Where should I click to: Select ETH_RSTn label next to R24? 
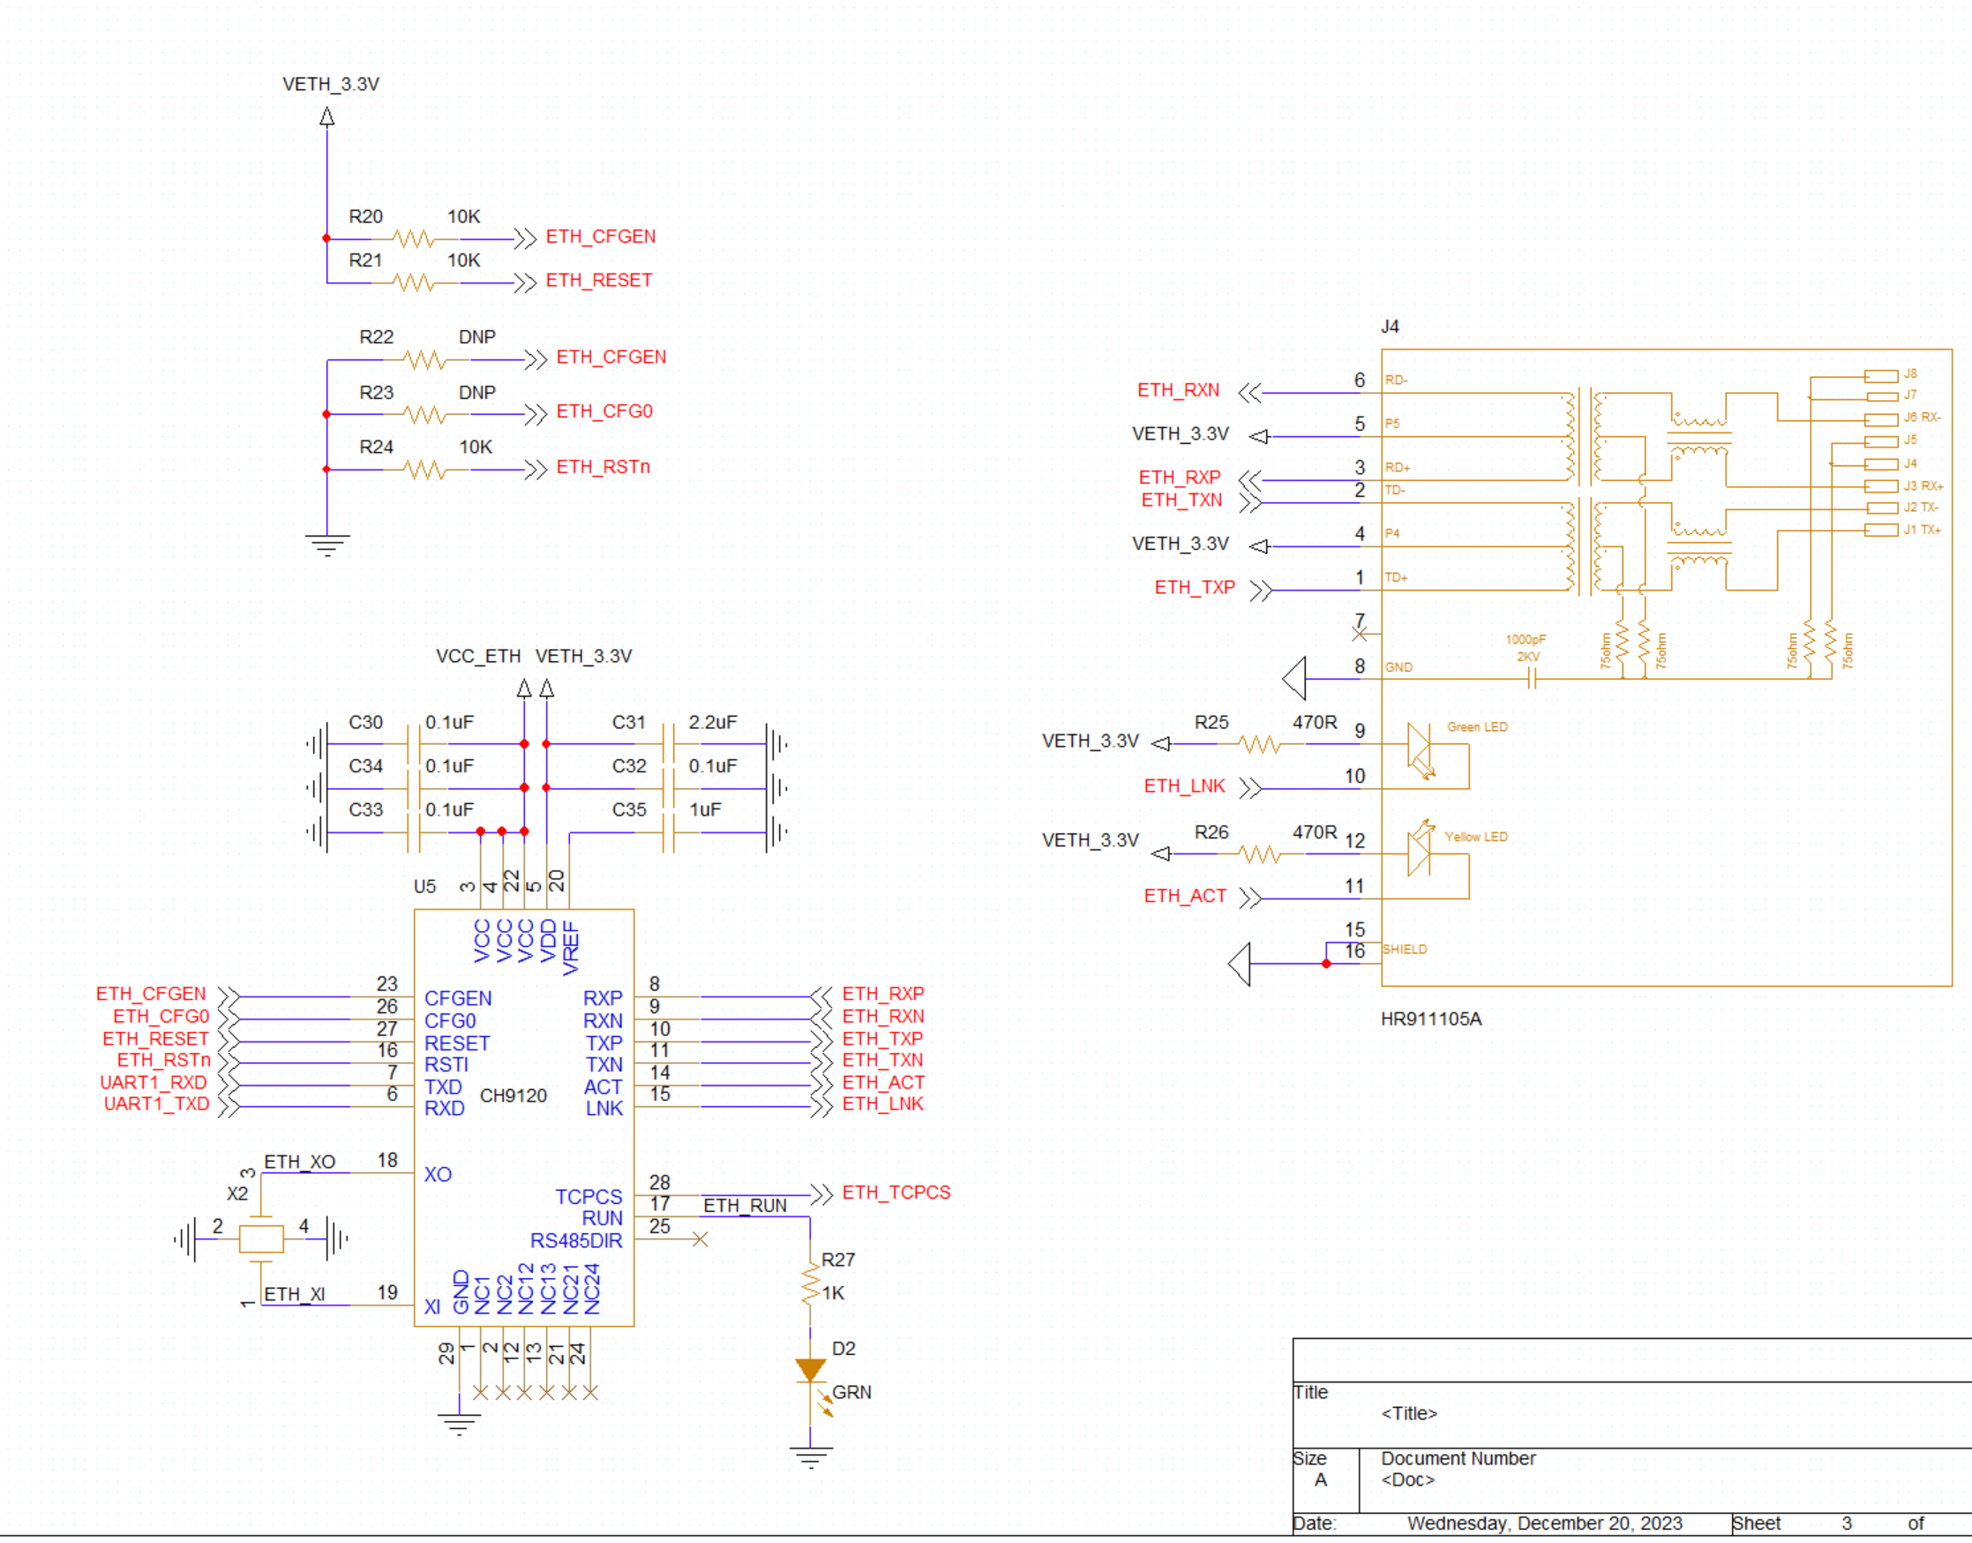pyautogui.click(x=604, y=467)
